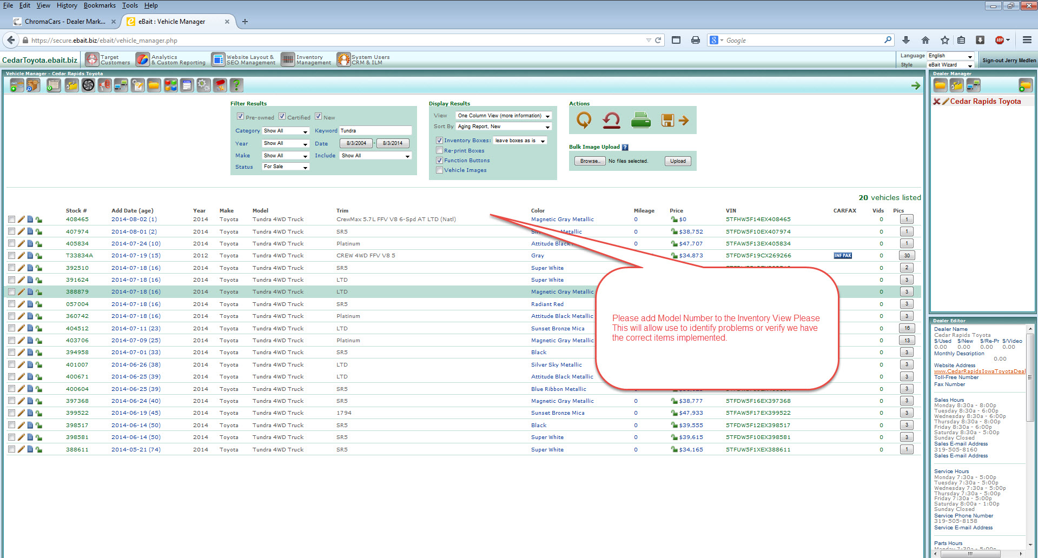Screen dimensions: 1038x558
Task: Uncheck the Pre-owned filter checkbox
Action: click(x=240, y=116)
